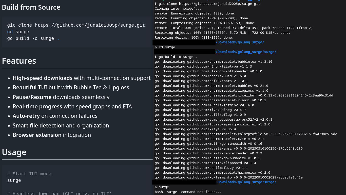Click 'Pause/Resume' feature bullet
This screenshot has width=346, height=195.
point(61,97)
